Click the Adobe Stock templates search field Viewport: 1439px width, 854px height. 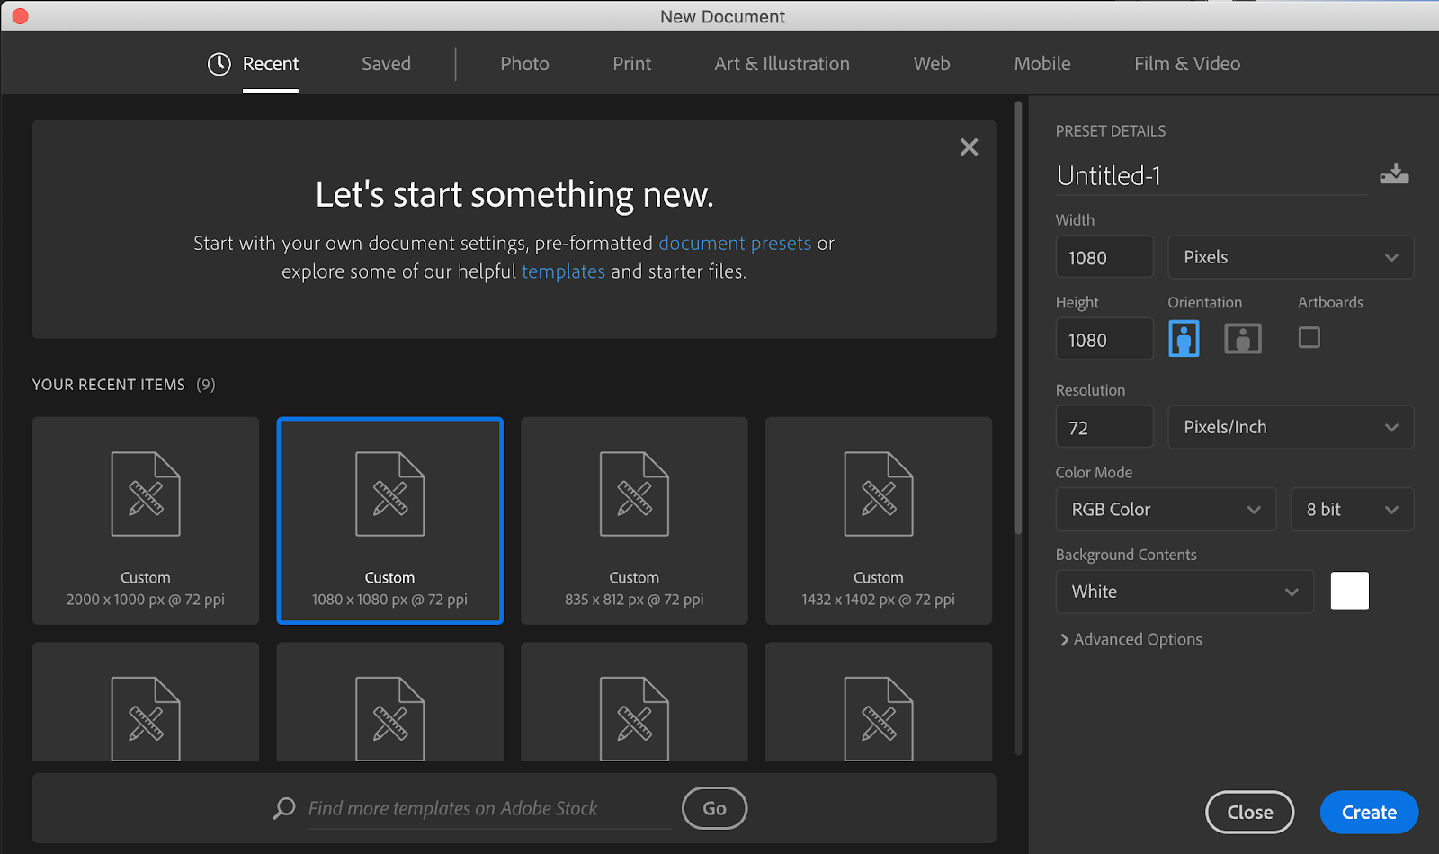[490, 808]
